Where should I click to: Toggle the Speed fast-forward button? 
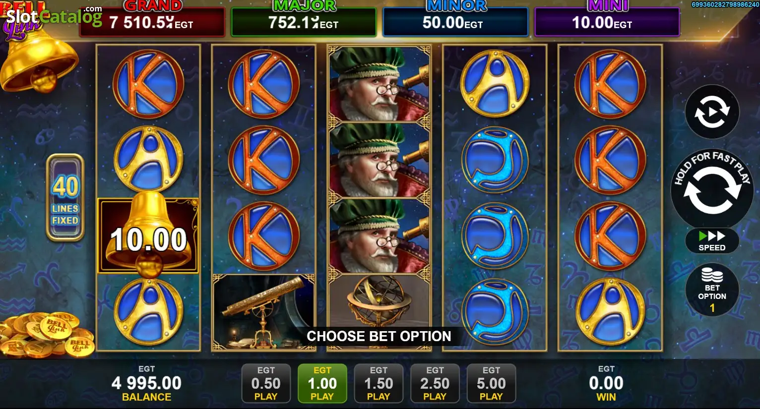712,241
